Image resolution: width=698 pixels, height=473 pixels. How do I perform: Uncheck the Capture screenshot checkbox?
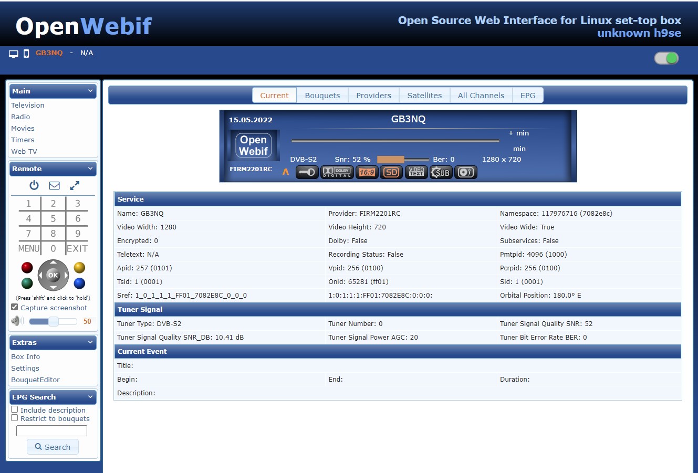click(15, 307)
